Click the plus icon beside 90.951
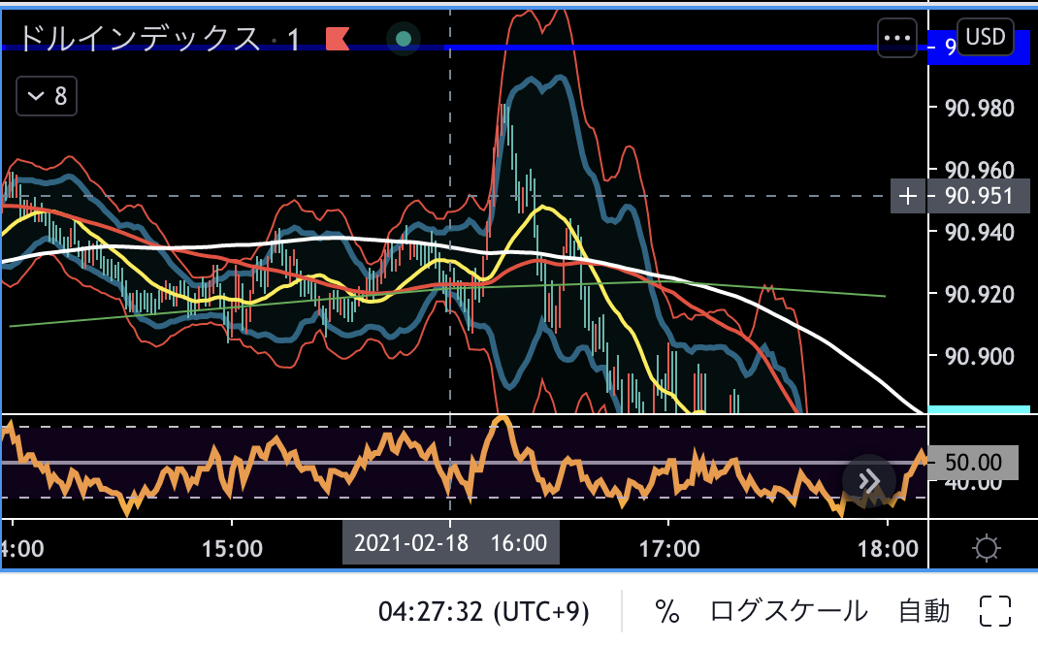The height and width of the screenshot is (646, 1038). (907, 197)
